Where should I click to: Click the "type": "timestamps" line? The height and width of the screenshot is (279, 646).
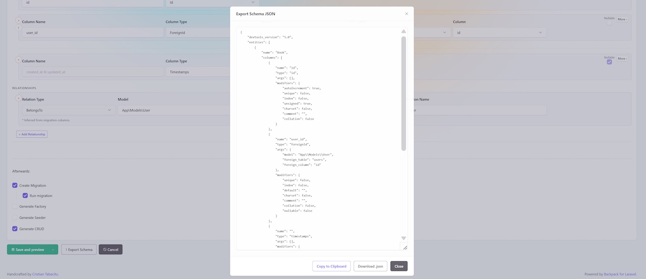294,236
